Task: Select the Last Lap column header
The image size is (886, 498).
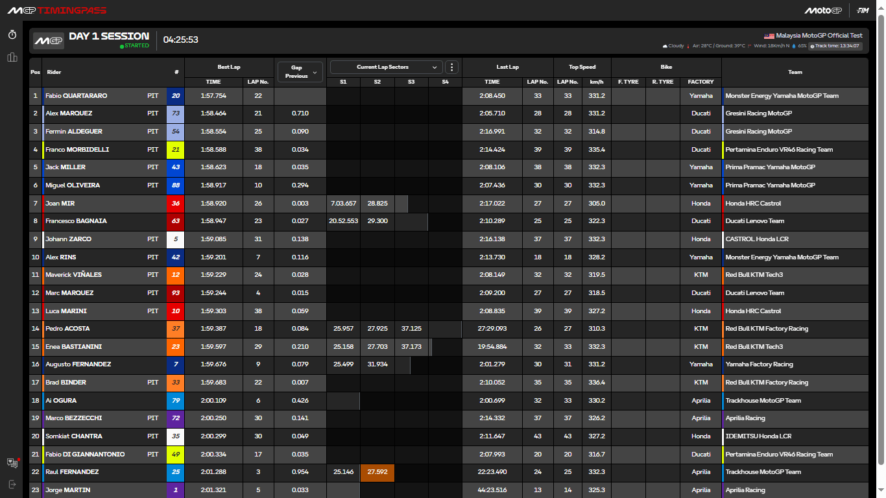Action: tap(507, 67)
